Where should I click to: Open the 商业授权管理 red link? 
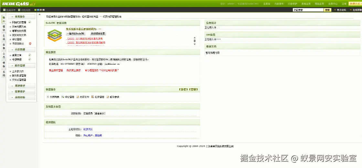point(56,70)
